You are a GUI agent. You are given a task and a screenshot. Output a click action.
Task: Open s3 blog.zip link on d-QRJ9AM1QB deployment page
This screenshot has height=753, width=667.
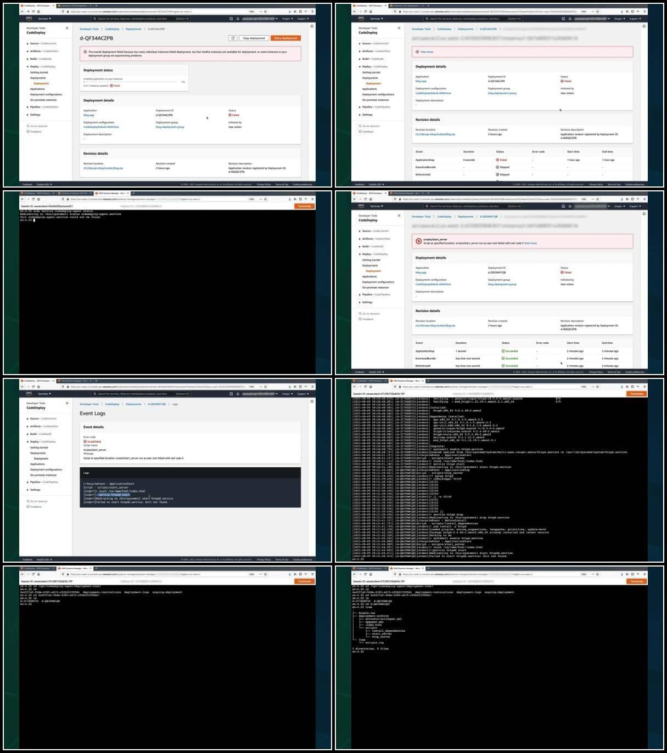[435, 325]
